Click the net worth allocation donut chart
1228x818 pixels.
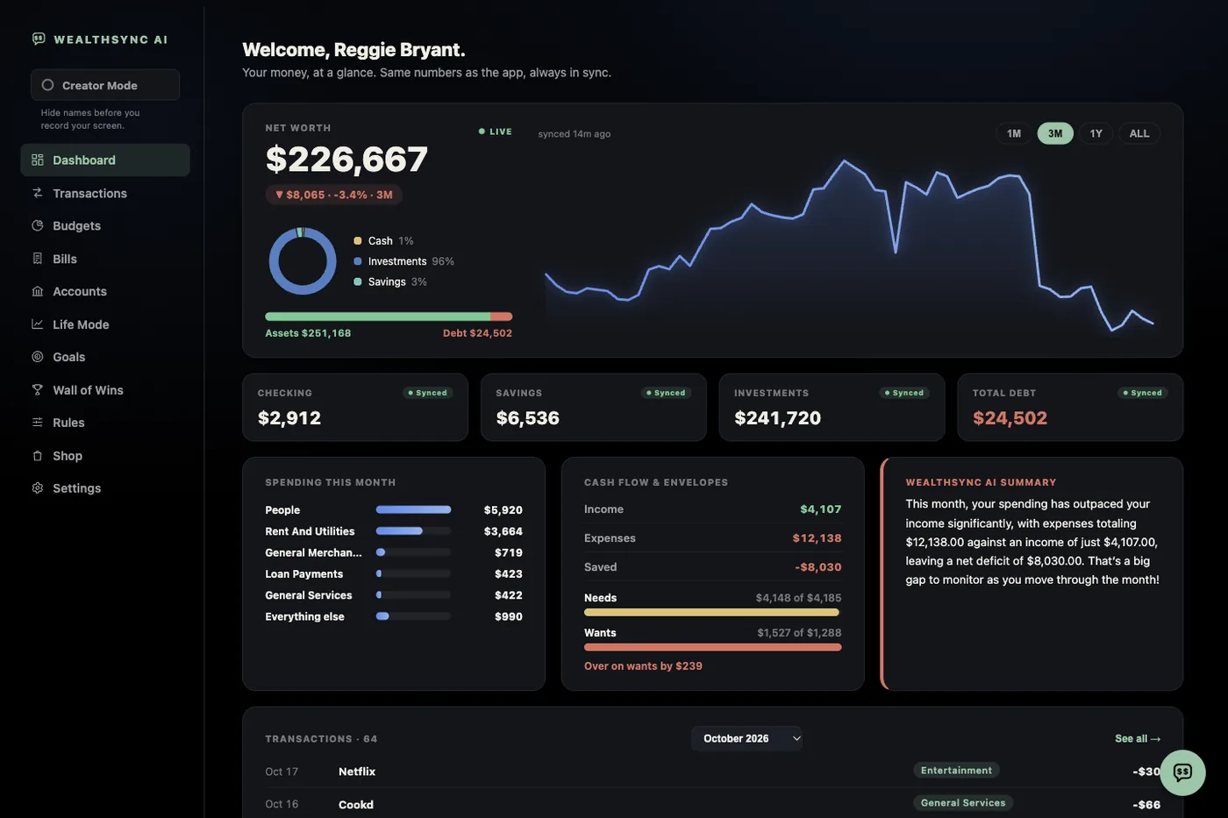(x=303, y=261)
